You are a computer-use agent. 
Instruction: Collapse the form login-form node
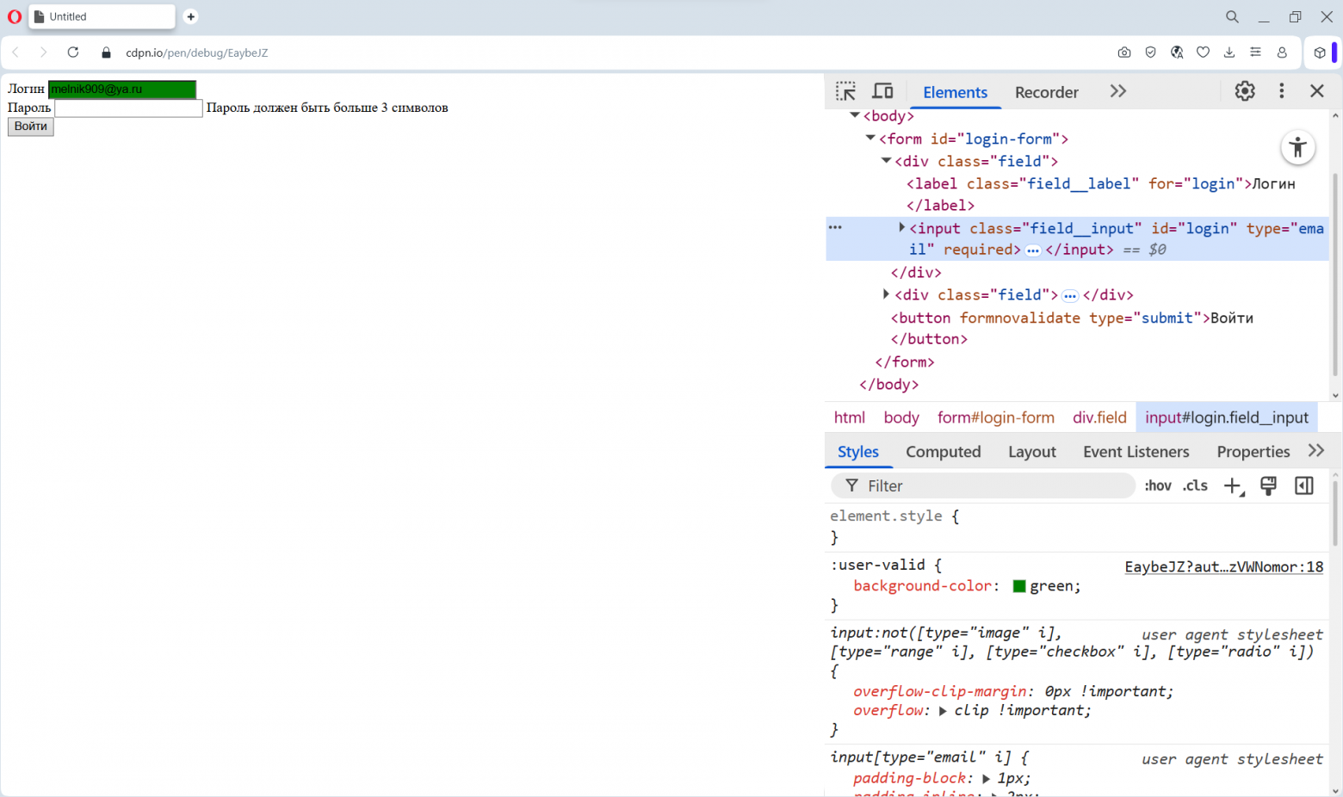coord(870,139)
